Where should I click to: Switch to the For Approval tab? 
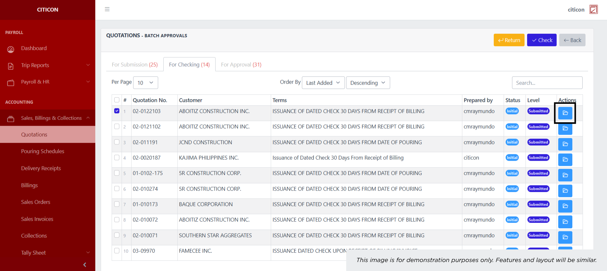[241, 64]
